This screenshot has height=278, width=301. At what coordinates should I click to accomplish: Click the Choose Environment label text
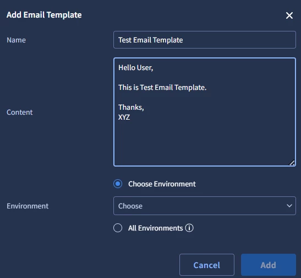pos(162,184)
